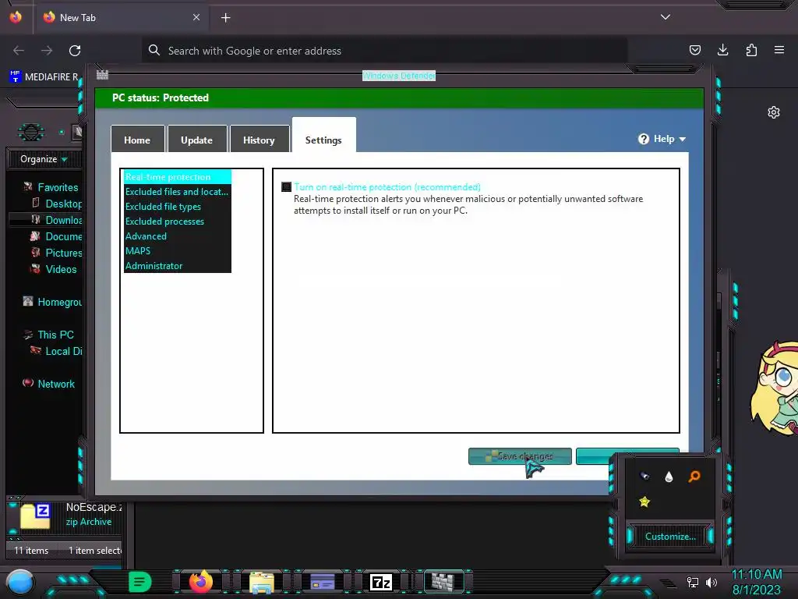The width and height of the screenshot is (798, 599).
Task: Select Homegroup in Explorer sidebar
Action: [x=52, y=302]
